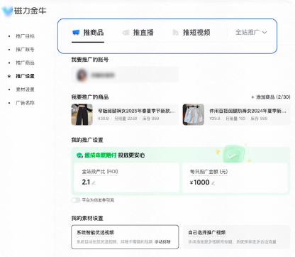Click the 每日推广金额 (元) label
295x257 pixels.
tap(208, 172)
